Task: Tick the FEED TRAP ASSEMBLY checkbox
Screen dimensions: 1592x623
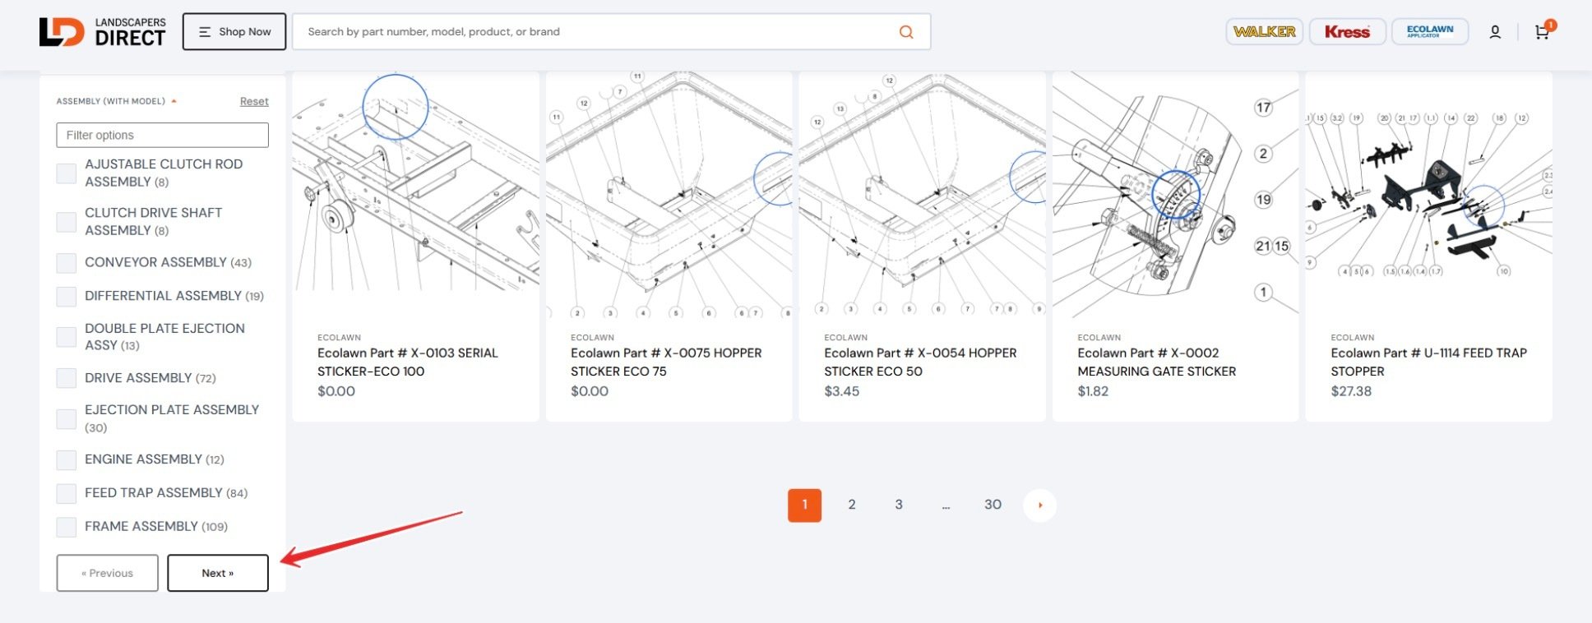Action: tap(67, 493)
